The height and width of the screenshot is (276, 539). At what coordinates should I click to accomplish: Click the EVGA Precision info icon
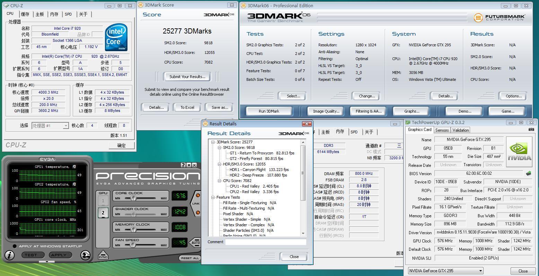pos(9,255)
